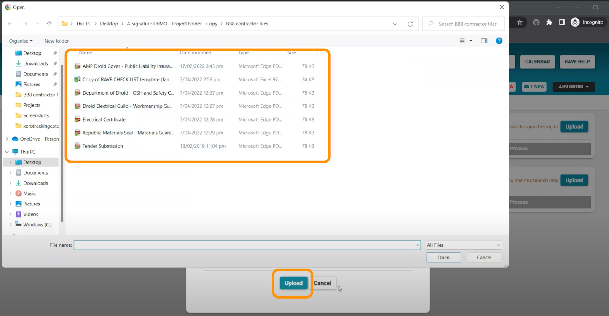Open the AB9 DROID account dropdown
Image resolution: width=609 pixels, height=316 pixels.
click(x=574, y=87)
